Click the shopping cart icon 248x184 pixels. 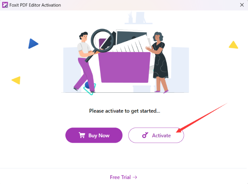coord(82,135)
